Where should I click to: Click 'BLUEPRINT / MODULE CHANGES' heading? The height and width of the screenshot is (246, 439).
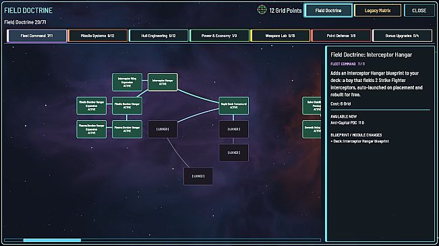point(356,135)
